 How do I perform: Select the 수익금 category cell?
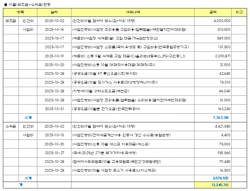(x=11, y=126)
